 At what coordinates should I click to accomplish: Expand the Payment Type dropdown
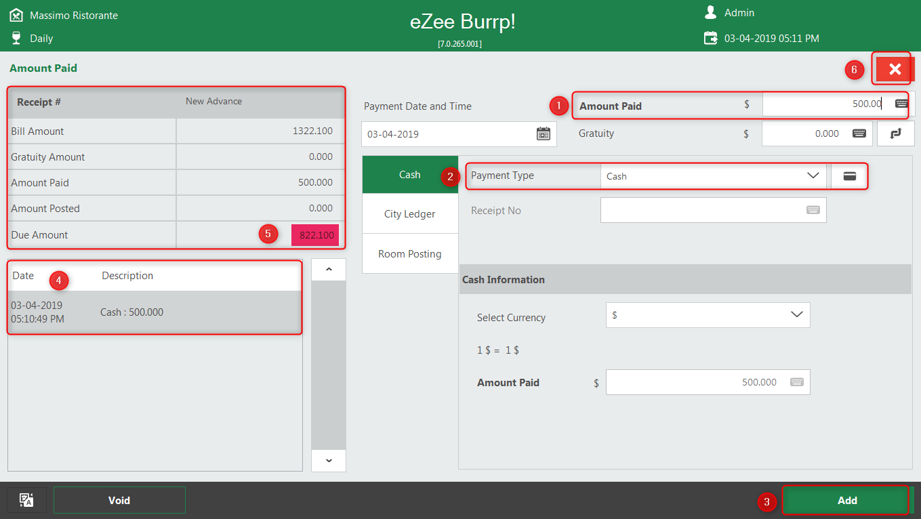point(813,175)
